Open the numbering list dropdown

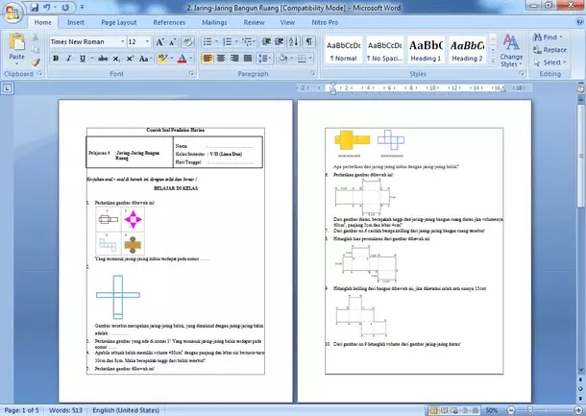[236, 41]
